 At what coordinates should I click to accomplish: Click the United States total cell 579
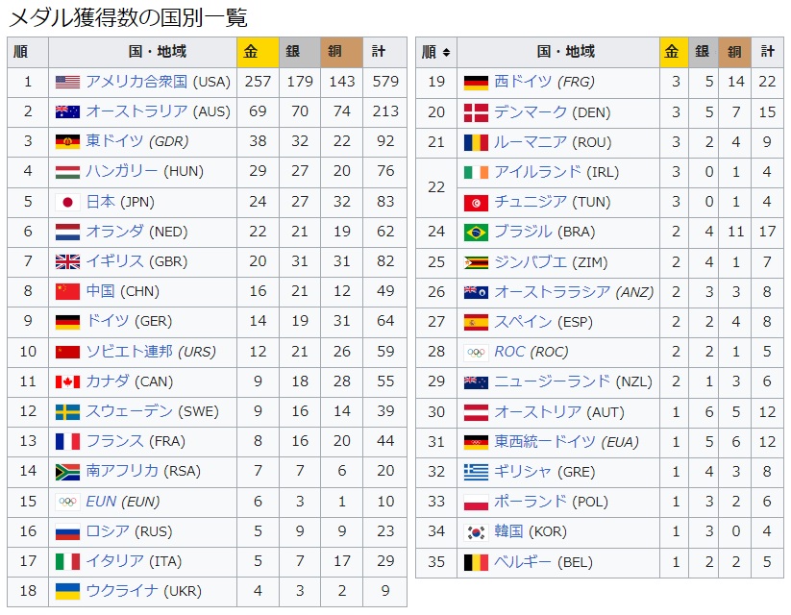tap(385, 82)
